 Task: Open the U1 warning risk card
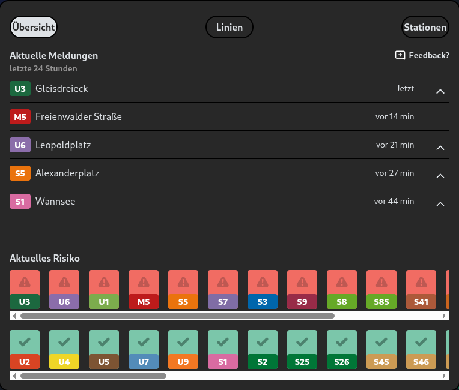coord(104,289)
